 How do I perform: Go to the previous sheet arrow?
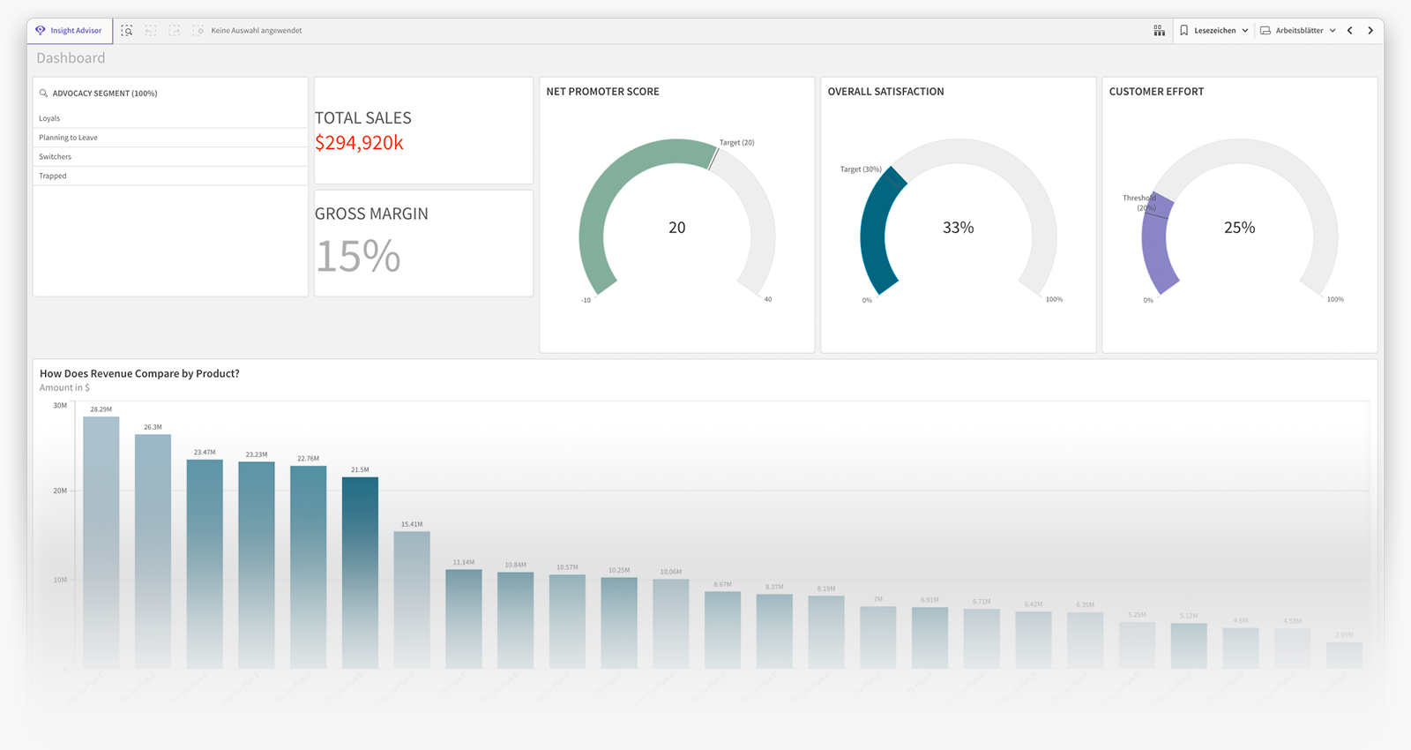pos(1350,31)
